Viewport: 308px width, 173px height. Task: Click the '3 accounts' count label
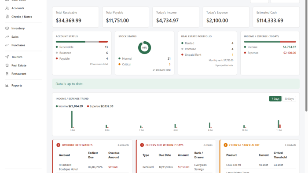[123, 145]
